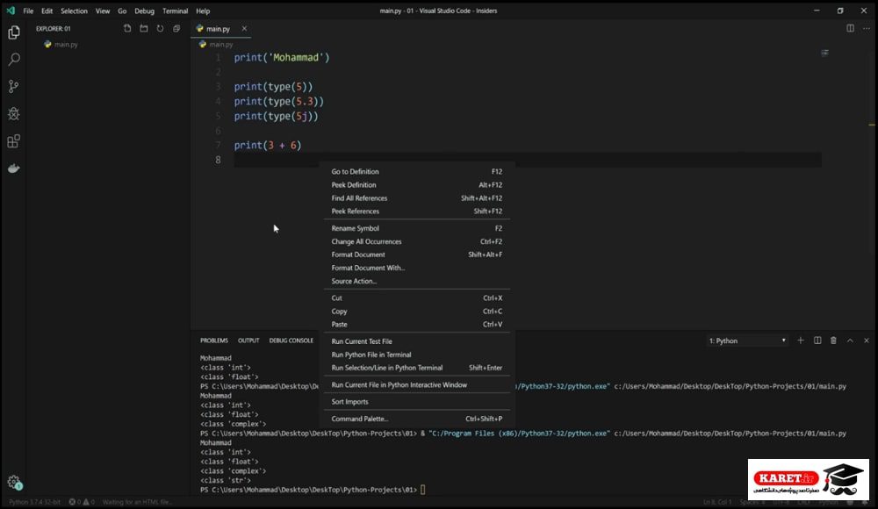Image resolution: width=878 pixels, height=509 pixels.
Task: Open the Docker view whale icon
Action: click(14, 168)
